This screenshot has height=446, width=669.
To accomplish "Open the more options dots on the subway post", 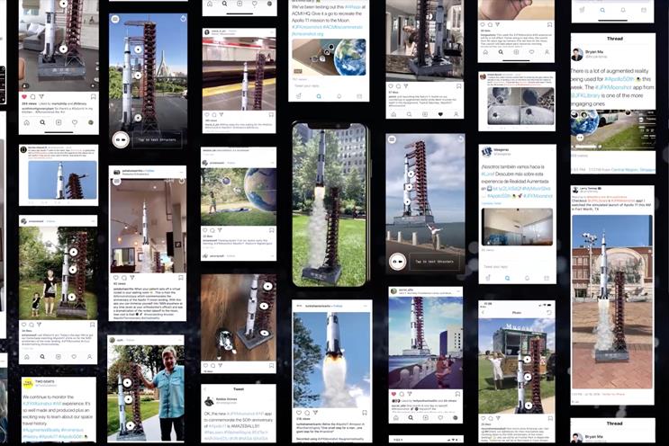I will 271,32.
